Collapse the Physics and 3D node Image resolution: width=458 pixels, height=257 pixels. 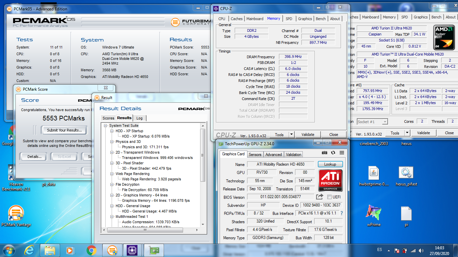coord(112,142)
